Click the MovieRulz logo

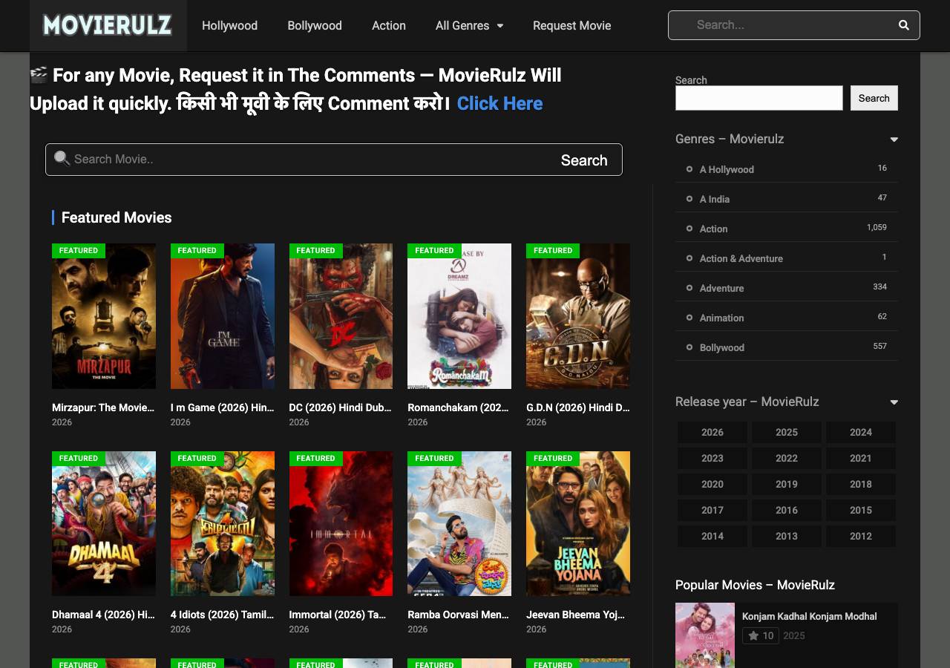point(108,25)
